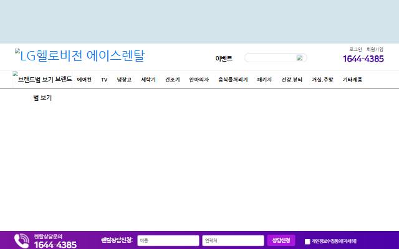The width and height of the screenshot is (399, 249).
Task: Click the 상담신청 button
Action: coord(281,240)
